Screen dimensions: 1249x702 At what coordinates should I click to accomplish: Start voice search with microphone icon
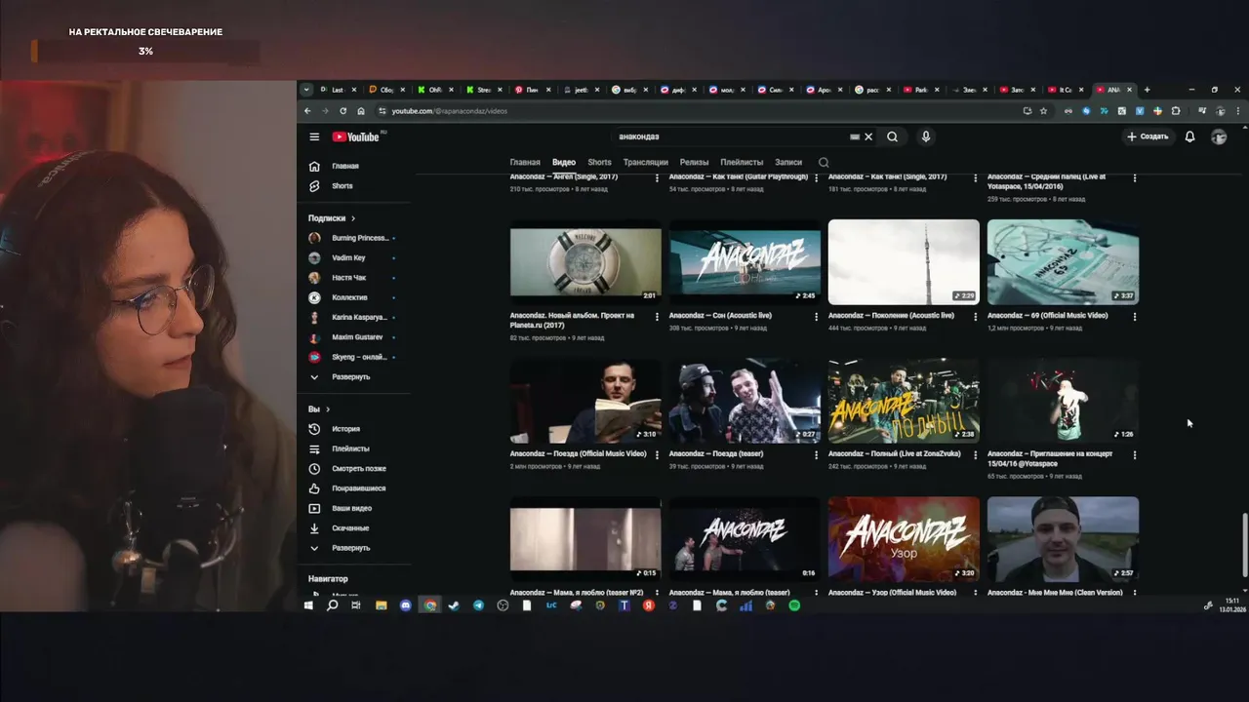(x=926, y=136)
